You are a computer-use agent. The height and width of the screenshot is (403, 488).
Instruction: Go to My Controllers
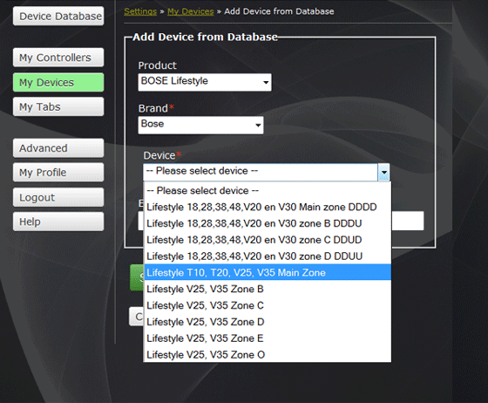pyautogui.click(x=58, y=58)
